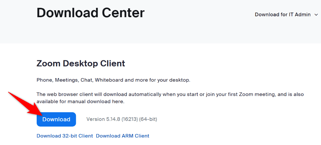The width and height of the screenshot is (321, 145).
Task: Click the line ending with 'manual download here'
Action: [81, 102]
